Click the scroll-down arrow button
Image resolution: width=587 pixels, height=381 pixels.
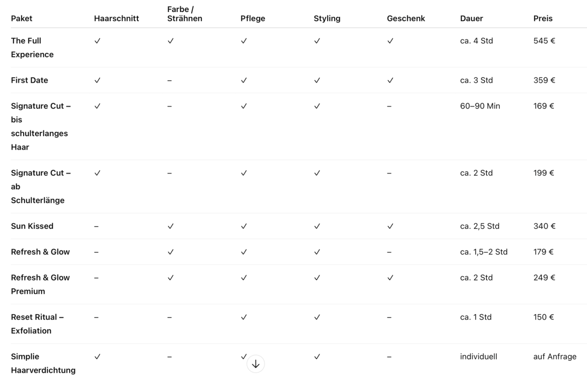(256, 364)
